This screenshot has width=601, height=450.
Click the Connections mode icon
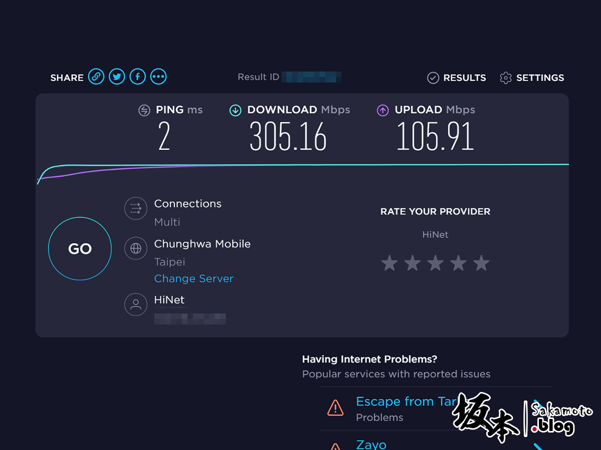point(136,208)
